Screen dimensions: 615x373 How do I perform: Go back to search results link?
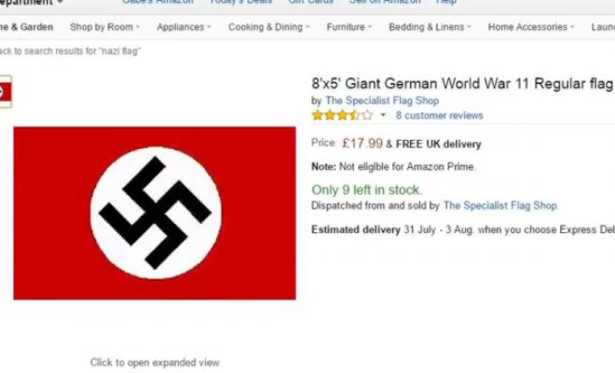pos(70,51)
